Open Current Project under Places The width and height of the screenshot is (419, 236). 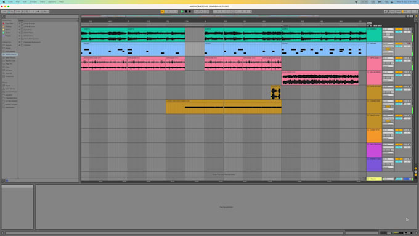pyautogui.click(x=10, y=92)
